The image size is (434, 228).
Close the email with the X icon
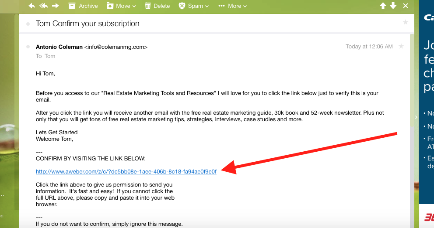tap(406, 6)
